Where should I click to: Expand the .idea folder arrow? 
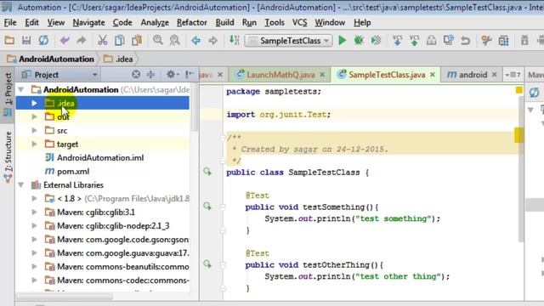click(x=34, y=103)
